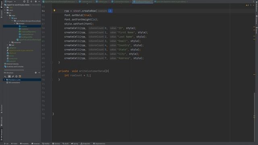The image size is (258, 145).
Task: Open Git tool window at bottom
Action: [6, 143]
